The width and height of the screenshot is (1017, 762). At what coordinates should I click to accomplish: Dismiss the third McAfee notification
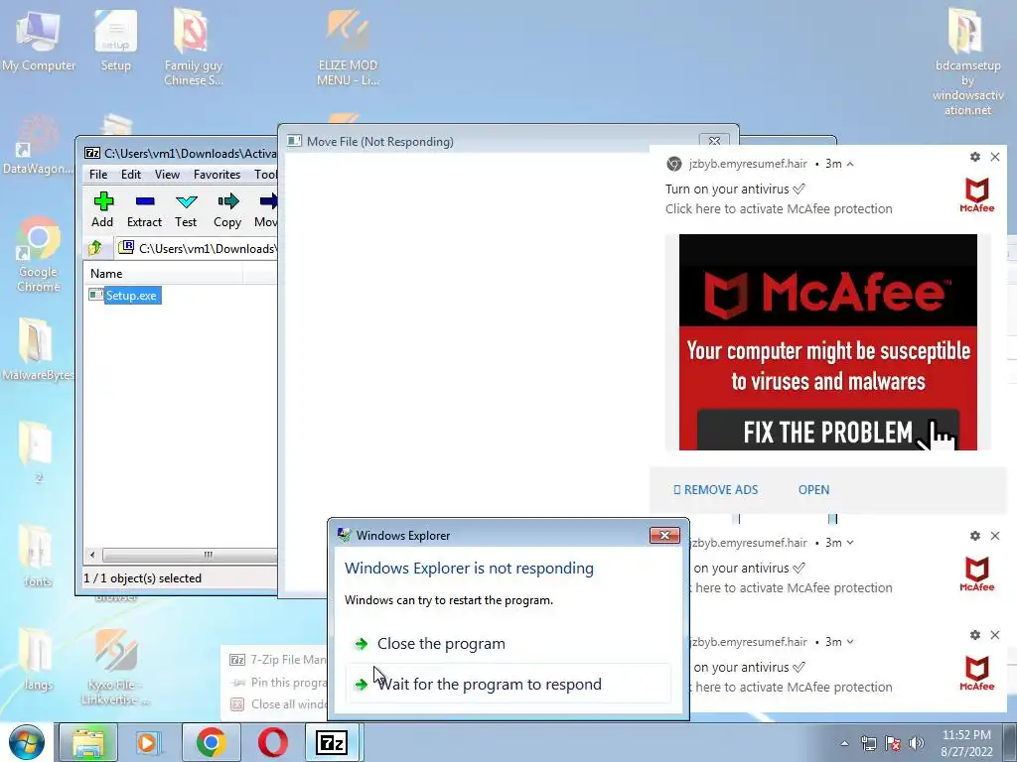tap(995, 635)
